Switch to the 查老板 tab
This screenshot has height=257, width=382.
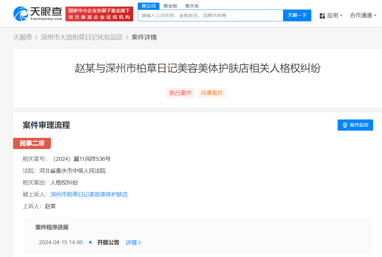coord(170,6)
